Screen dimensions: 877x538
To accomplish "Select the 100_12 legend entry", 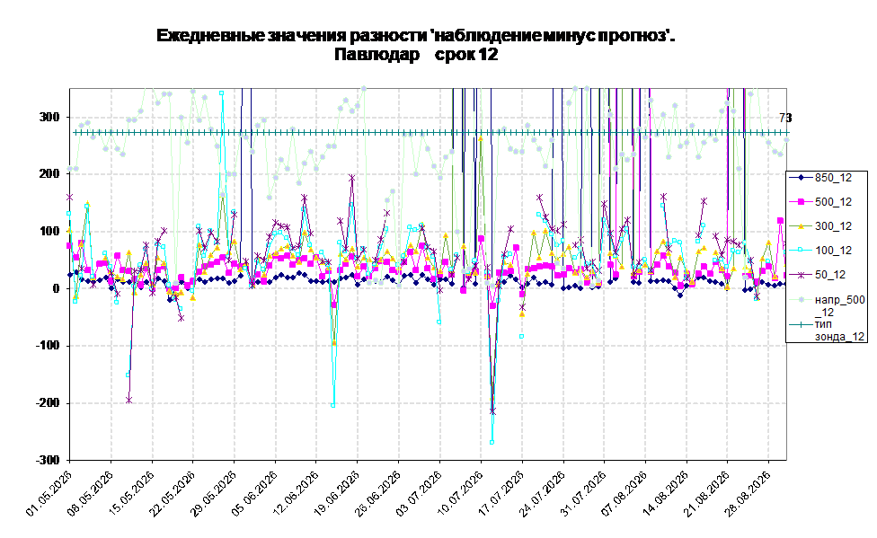I will pos(820,250).
